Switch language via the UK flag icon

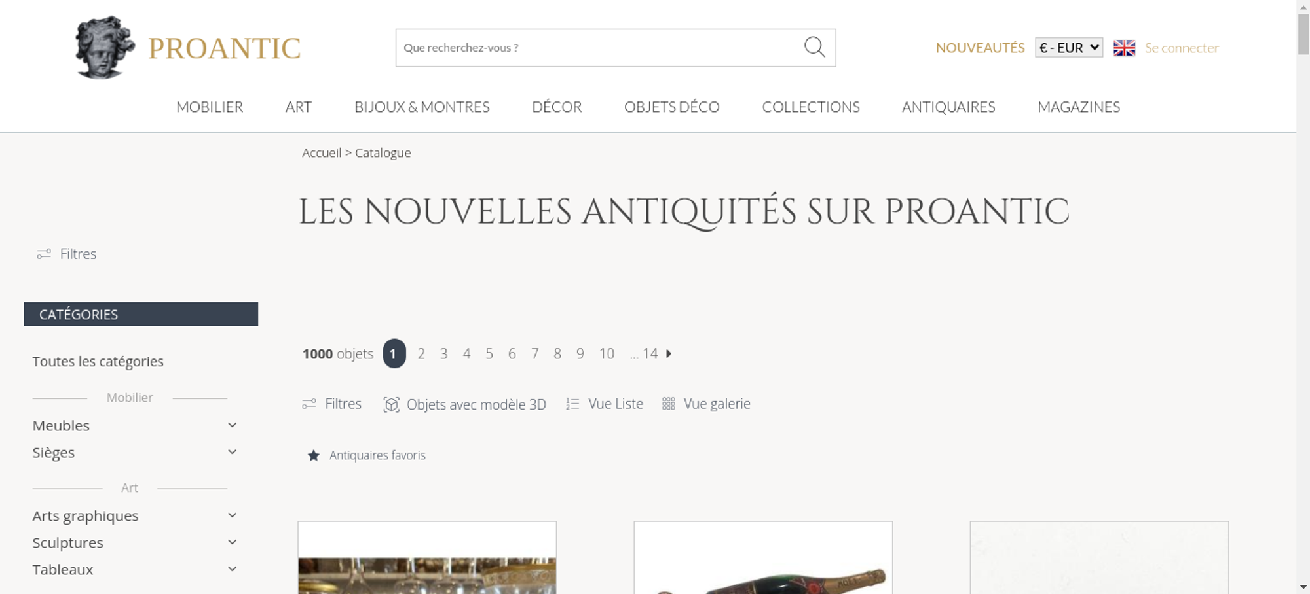pyautogui.click(x=1124, y=48)
